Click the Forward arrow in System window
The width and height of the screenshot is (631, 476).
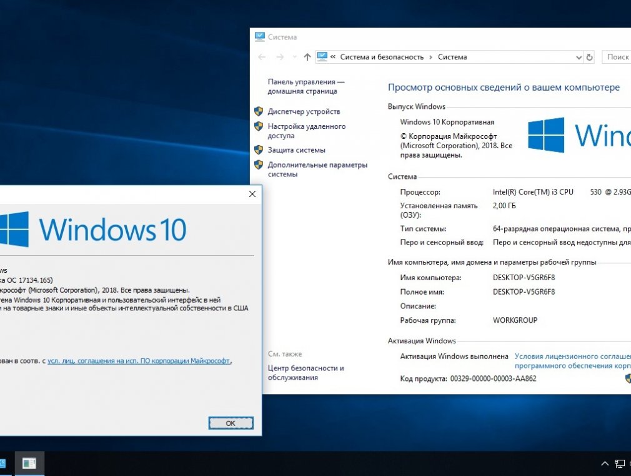point(280,58)
